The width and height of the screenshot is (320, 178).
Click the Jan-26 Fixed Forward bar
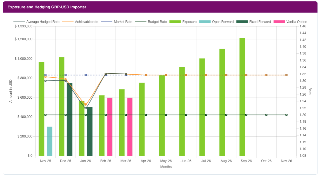pyautogui.click(x=90, y=131)
